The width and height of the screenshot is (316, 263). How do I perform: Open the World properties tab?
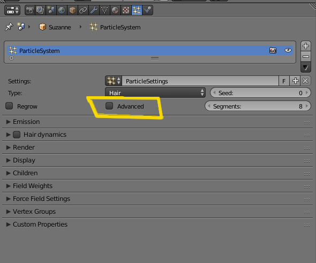coord(62,10)
